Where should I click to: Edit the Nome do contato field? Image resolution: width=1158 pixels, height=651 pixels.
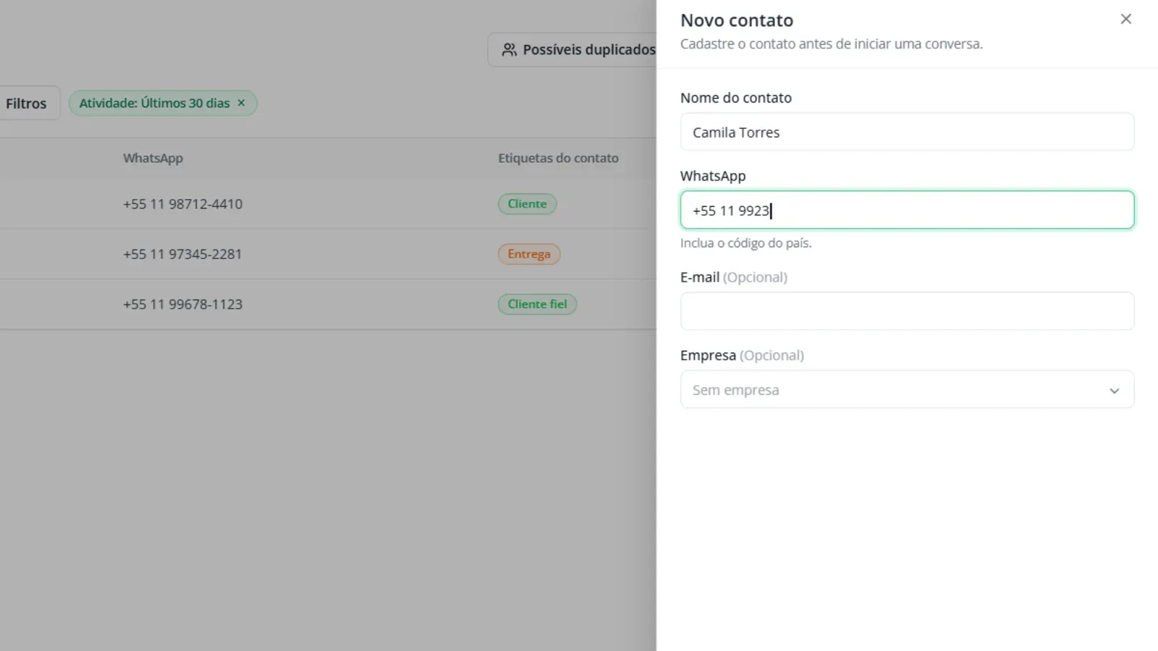pos(907,132)
